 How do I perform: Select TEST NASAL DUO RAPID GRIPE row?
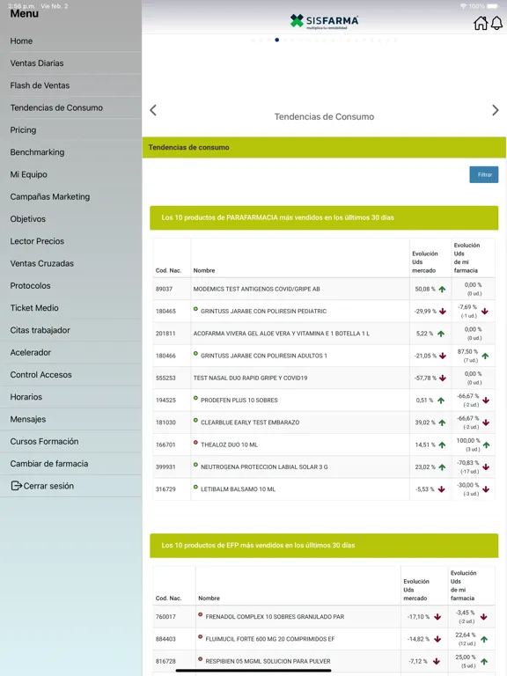point(324,378)
